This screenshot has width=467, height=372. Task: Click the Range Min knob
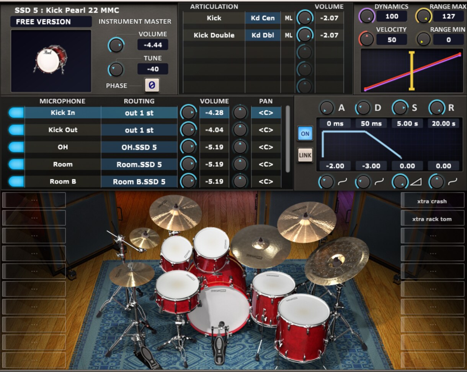tap(423, 39)
